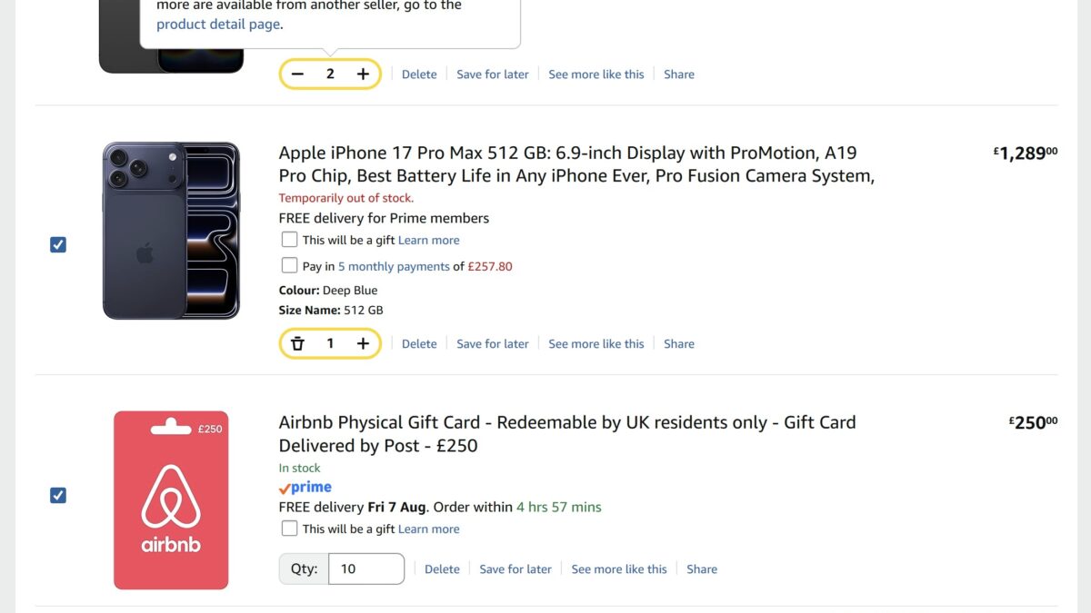This screenshot has height=613, width=1091.
Task: Open the iPhone 17 Pro Max product image
Action: pos(171,231)
